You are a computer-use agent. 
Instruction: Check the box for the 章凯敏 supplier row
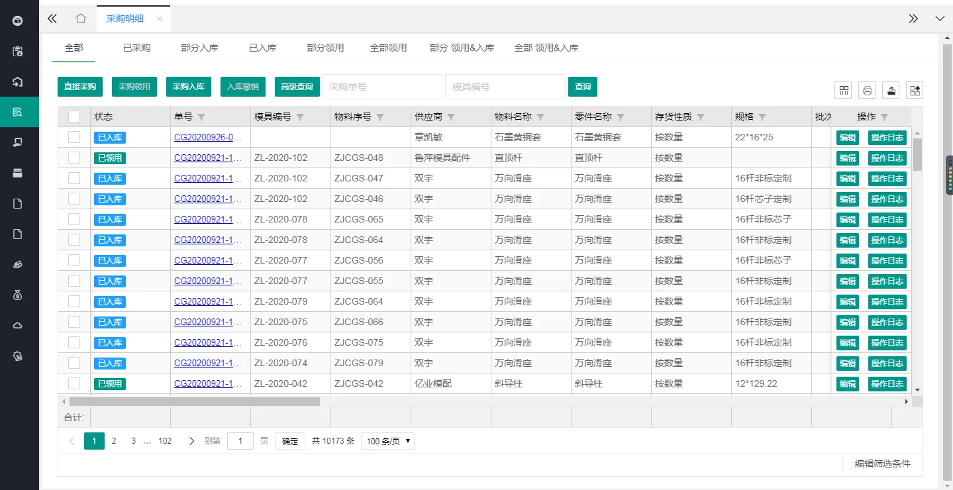click(74, 137)
